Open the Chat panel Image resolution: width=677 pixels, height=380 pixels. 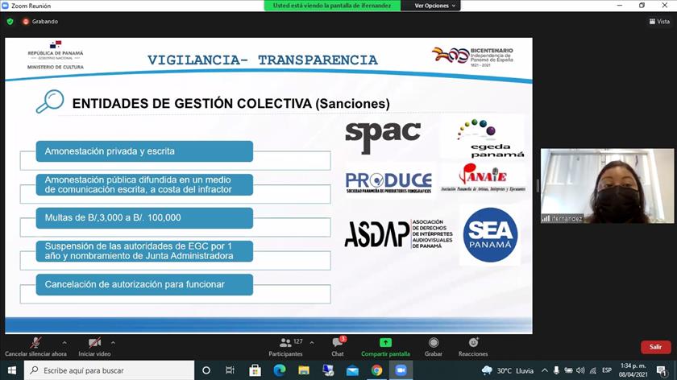coord(338,347)
